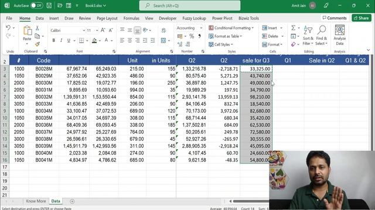Decrease font size with smaller A icon
The width and height of the screenshot is (375, 210).
[x=111, y=30]
